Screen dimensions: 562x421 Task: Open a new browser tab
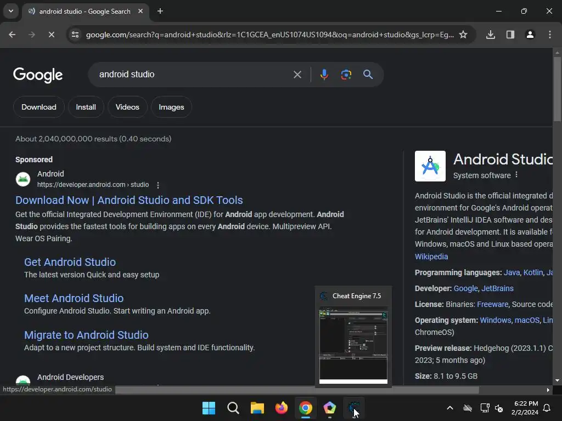pos(160,11)
